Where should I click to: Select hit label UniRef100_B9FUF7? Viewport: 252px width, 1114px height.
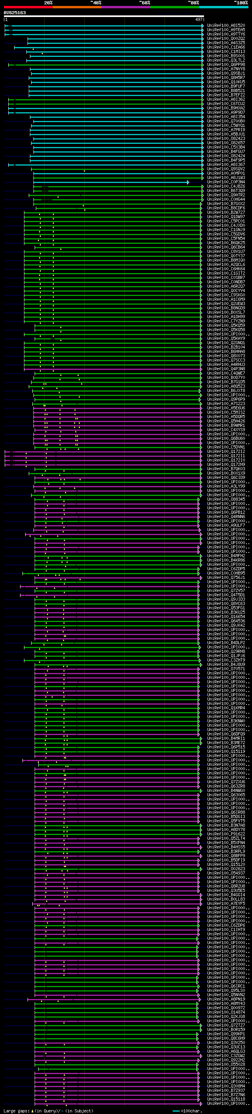coord(226,86)
